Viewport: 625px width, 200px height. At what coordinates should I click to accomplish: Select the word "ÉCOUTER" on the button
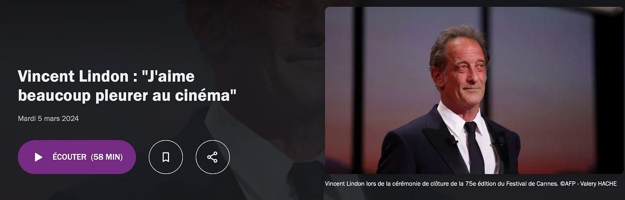(70, 157)
